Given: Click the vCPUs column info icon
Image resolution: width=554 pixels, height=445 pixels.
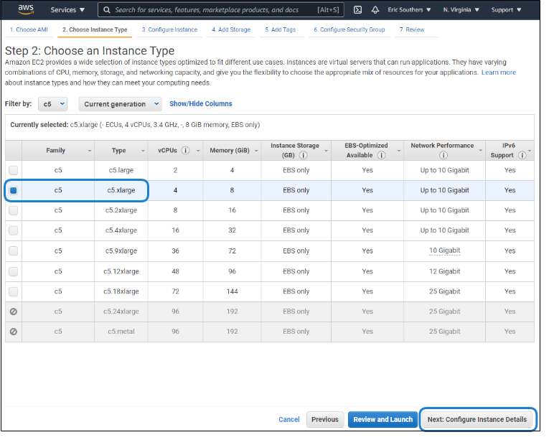Looking at the screenshot, I should click(x=186, y=151).
